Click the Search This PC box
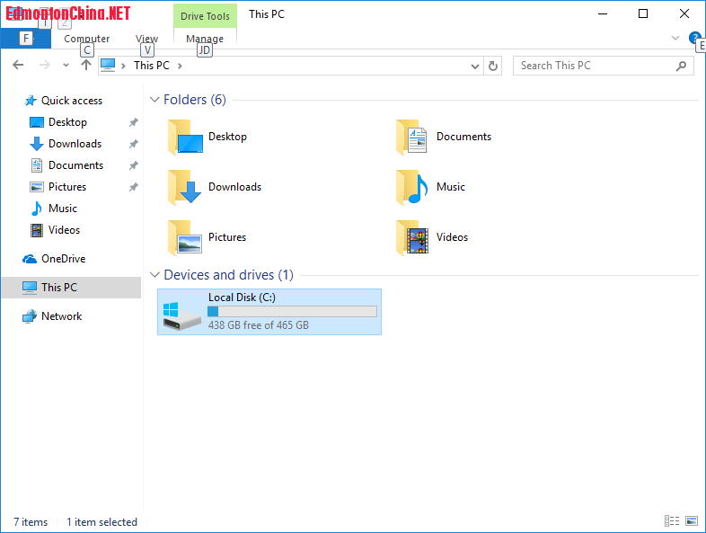This screenshot has width=706, height=533. [x=596, y=66]
